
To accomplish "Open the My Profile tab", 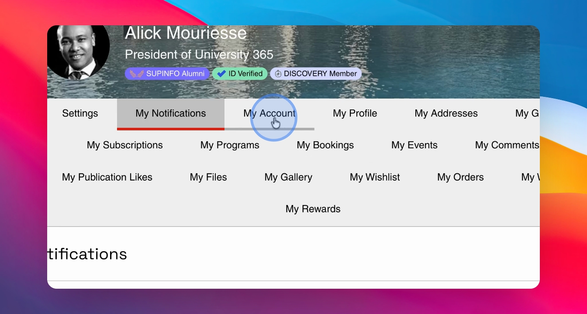I will pos(355,113).
